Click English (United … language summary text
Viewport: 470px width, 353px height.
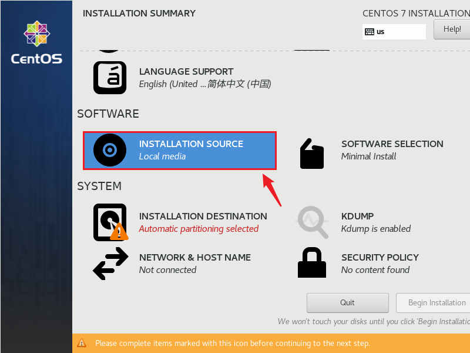point(205,84)
